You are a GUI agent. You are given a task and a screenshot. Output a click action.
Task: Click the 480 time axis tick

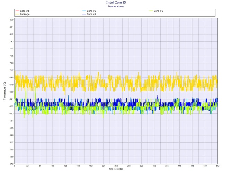click(x=205, y=166)
